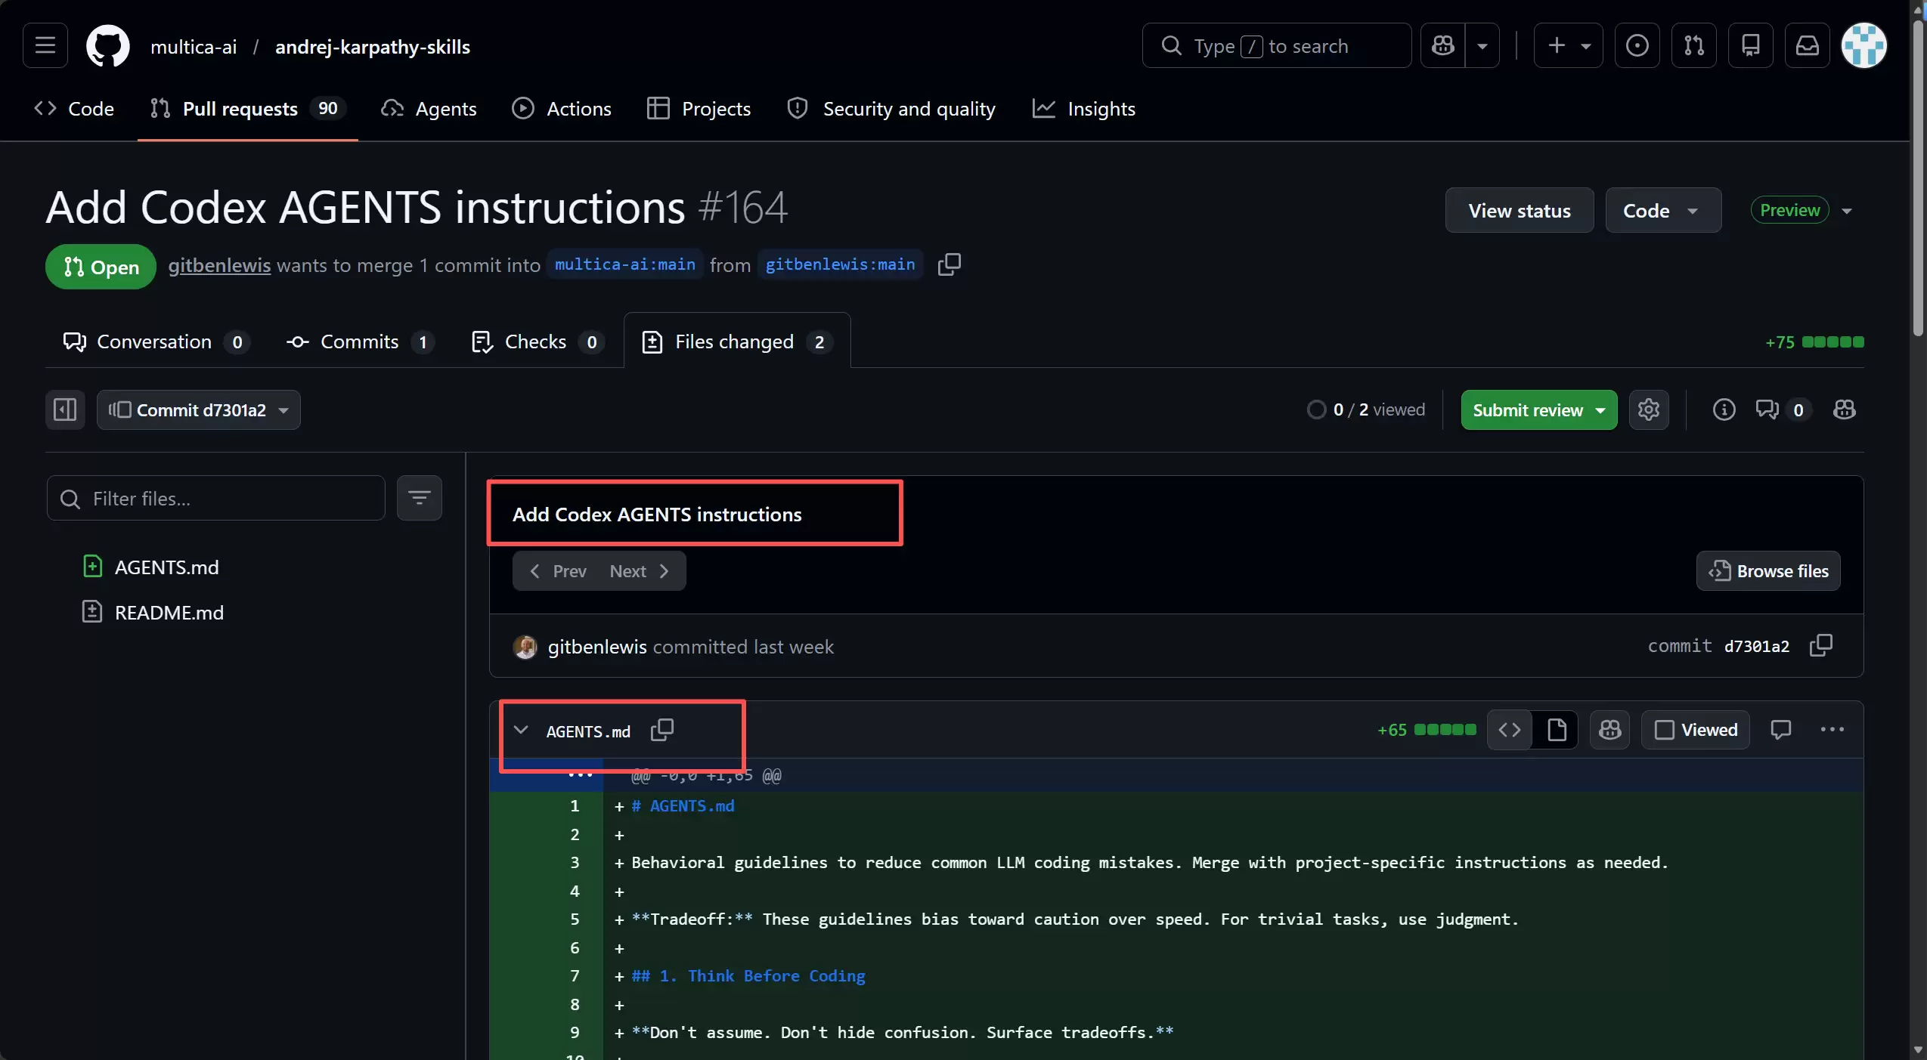The width and height of the screenshot is (1927, 1060).
Task: Open the Create new plus dropdown
Action: [x=1569, y=46]
